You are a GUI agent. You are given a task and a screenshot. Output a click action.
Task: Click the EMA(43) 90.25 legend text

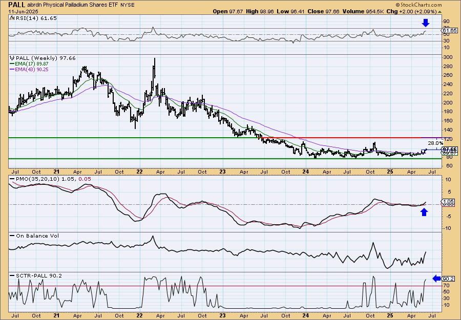tap(32, 70)
